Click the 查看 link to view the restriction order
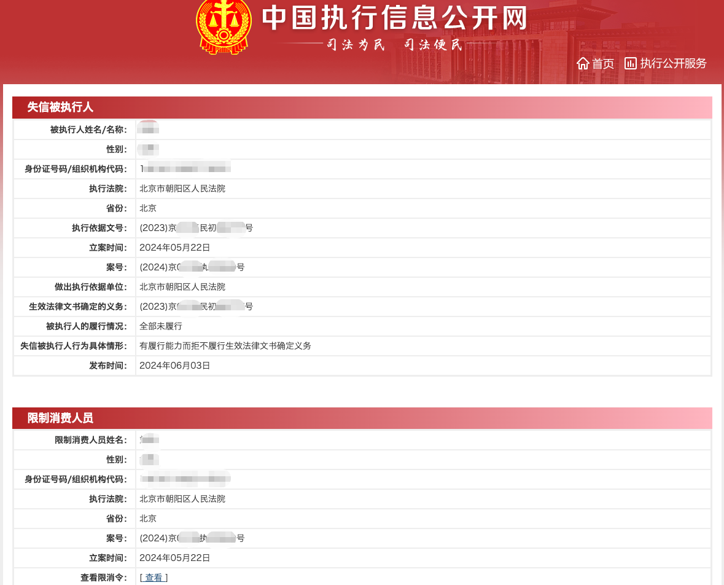Viewport: 724px width, 585px height. [153, 577]
